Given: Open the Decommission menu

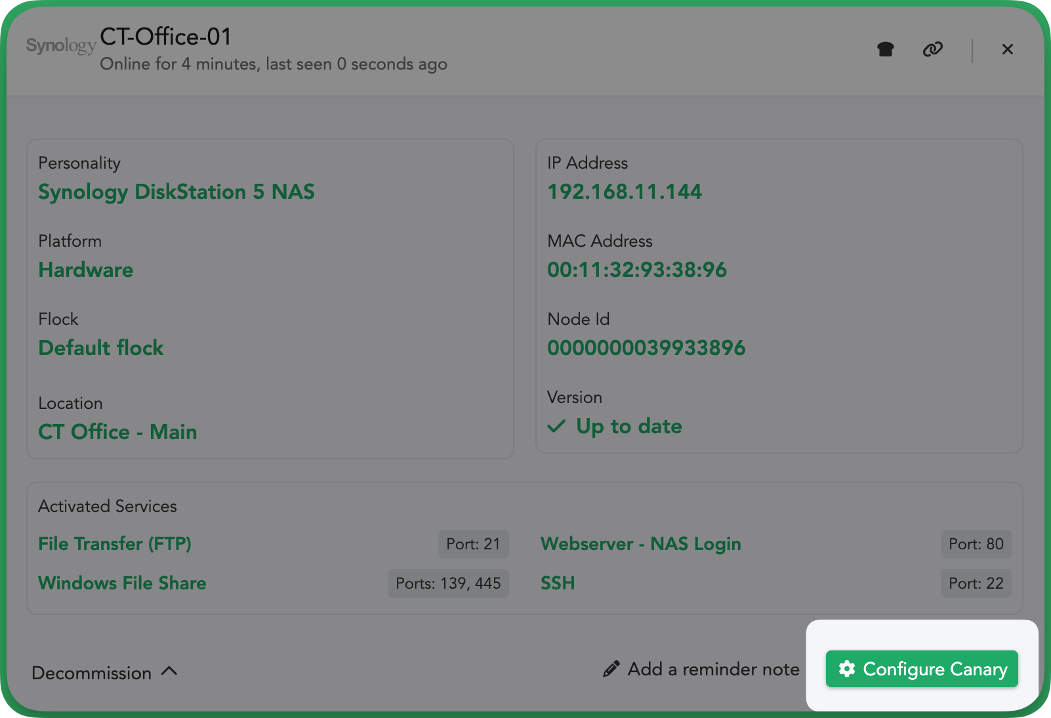Looking at the screenshot, I should (104, 673).
